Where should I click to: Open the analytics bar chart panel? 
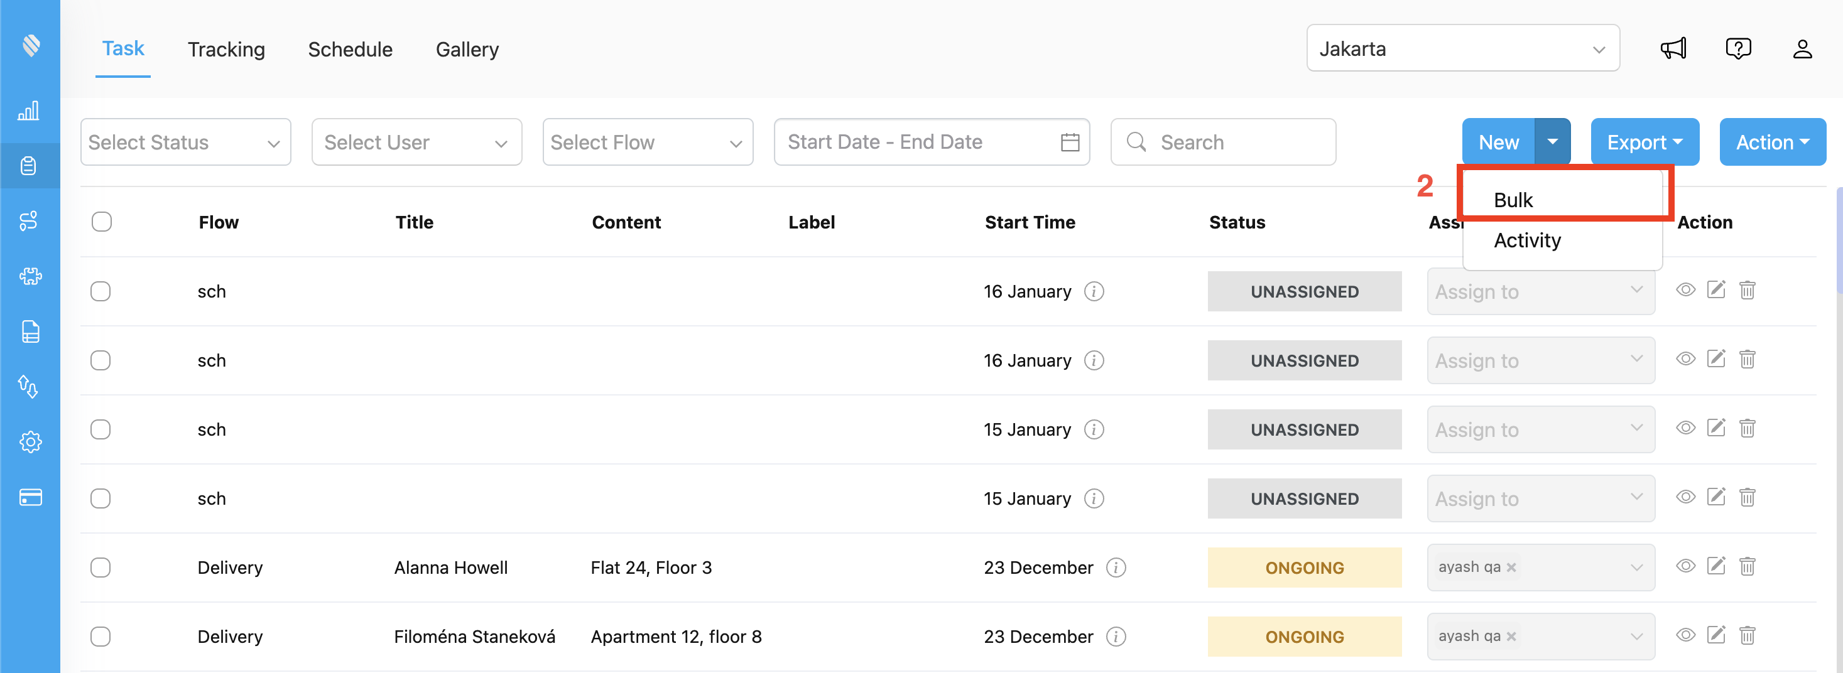[30, 111]
